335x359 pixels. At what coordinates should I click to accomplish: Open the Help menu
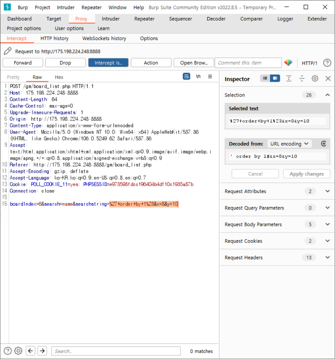(x=139, y=7)
